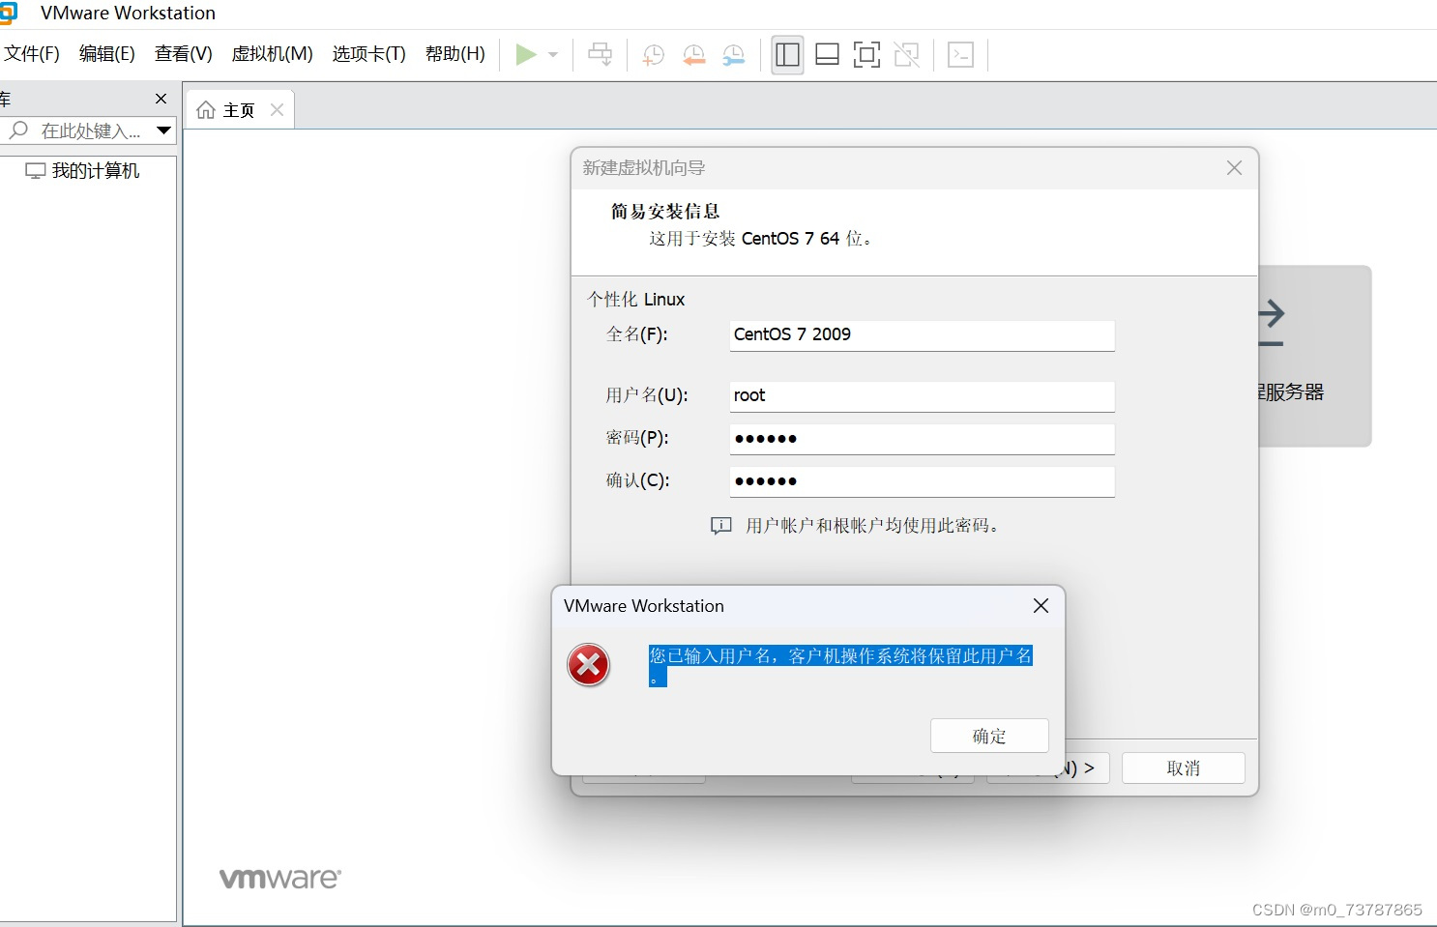Screen dimensions: 1437x927
Task: Click the 取消 button in the wizard
Action: tap(1184, 768)
